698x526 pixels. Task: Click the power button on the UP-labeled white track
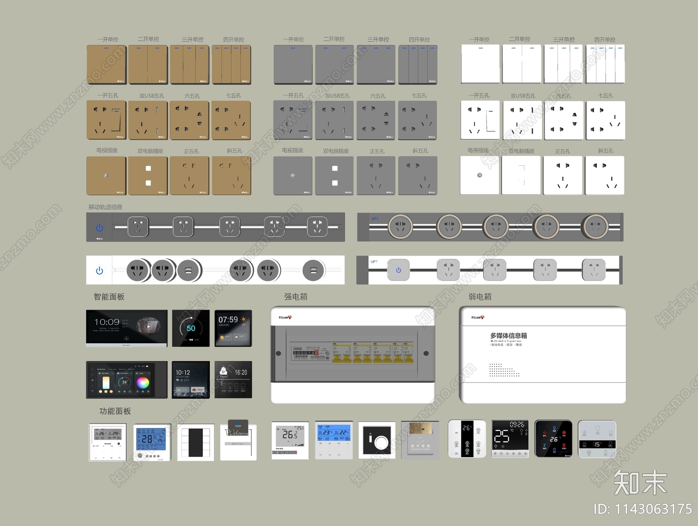pos(398,270)
